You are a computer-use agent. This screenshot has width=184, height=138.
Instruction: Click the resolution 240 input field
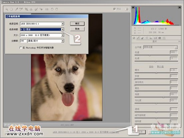pyautogui.click(x=23, y=41)
